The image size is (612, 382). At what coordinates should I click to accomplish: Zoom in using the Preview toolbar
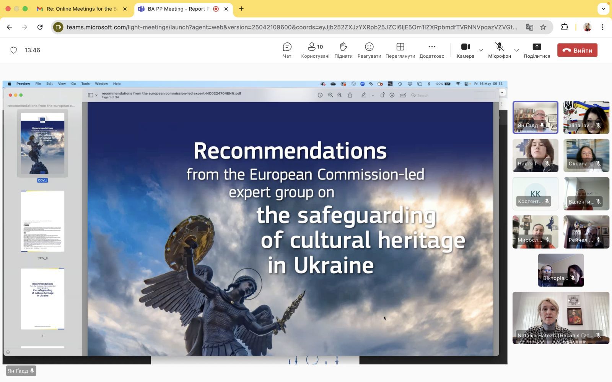tap(340, 95)
